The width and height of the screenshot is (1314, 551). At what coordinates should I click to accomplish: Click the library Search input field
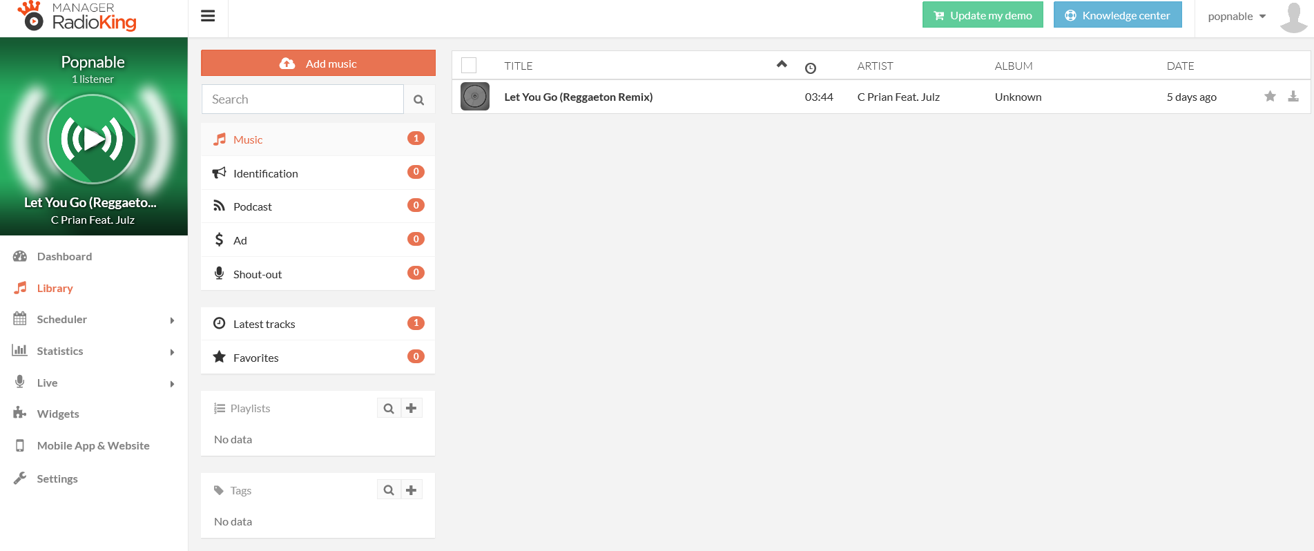[x=302, y=99]
